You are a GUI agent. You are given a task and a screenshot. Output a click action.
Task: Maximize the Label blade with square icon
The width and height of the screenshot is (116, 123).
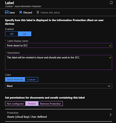tap(111, 2)
